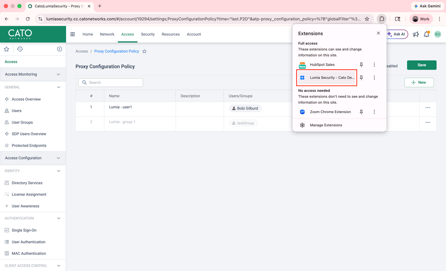
Task: Collapse the GENERAL section
Action: click(59, 87)
